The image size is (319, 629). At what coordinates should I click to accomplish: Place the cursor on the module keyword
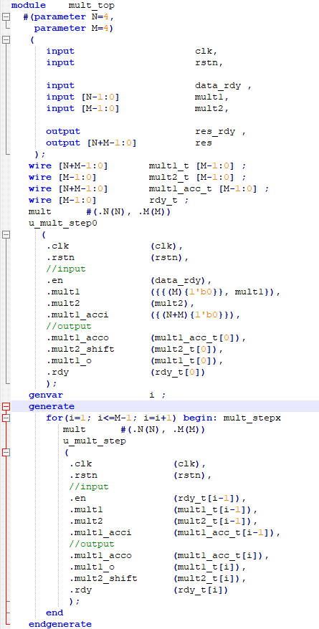(x=29, y=5)
